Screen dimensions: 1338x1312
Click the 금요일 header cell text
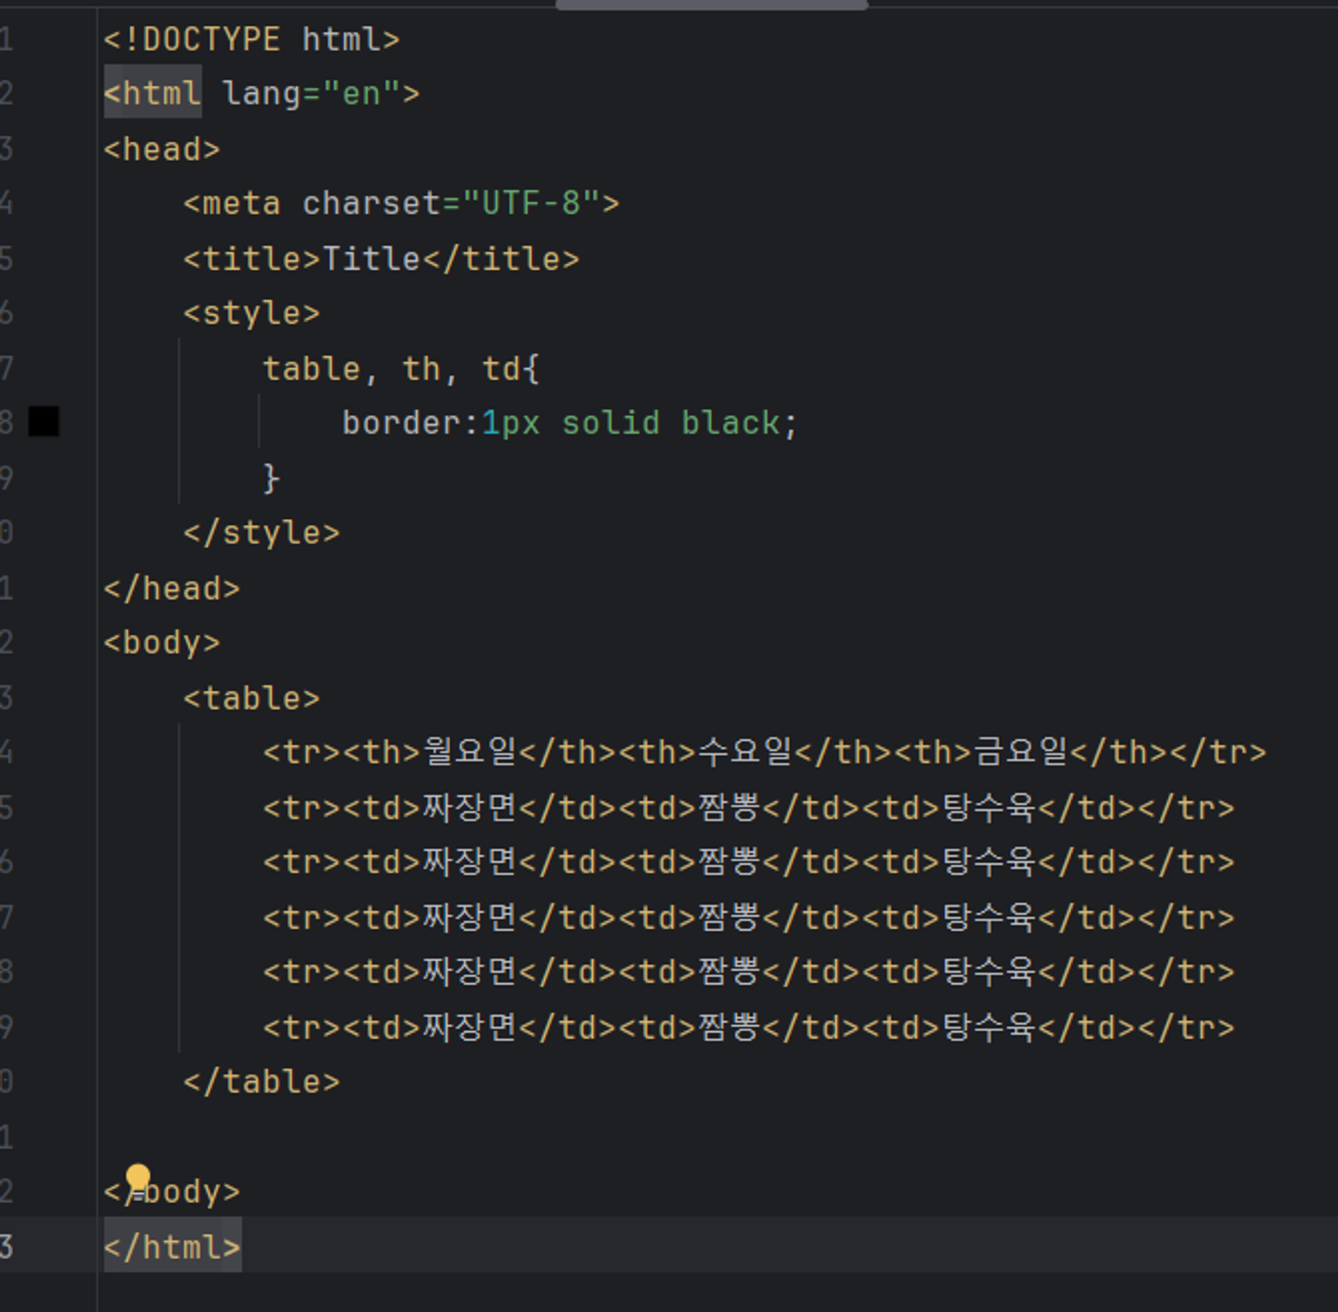click(1021, 752)
